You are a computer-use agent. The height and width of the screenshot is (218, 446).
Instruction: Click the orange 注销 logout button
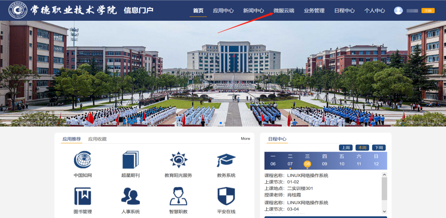click(x=428, y=11)
